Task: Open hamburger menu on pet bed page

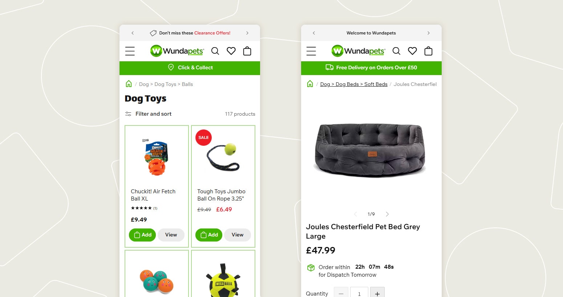Action: tap(311, 51)
